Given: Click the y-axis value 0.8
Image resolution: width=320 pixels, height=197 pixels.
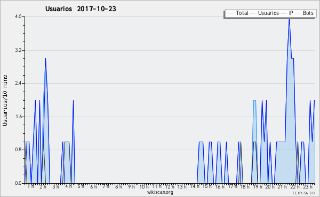Looking at the screenshot, I should 18,150.
